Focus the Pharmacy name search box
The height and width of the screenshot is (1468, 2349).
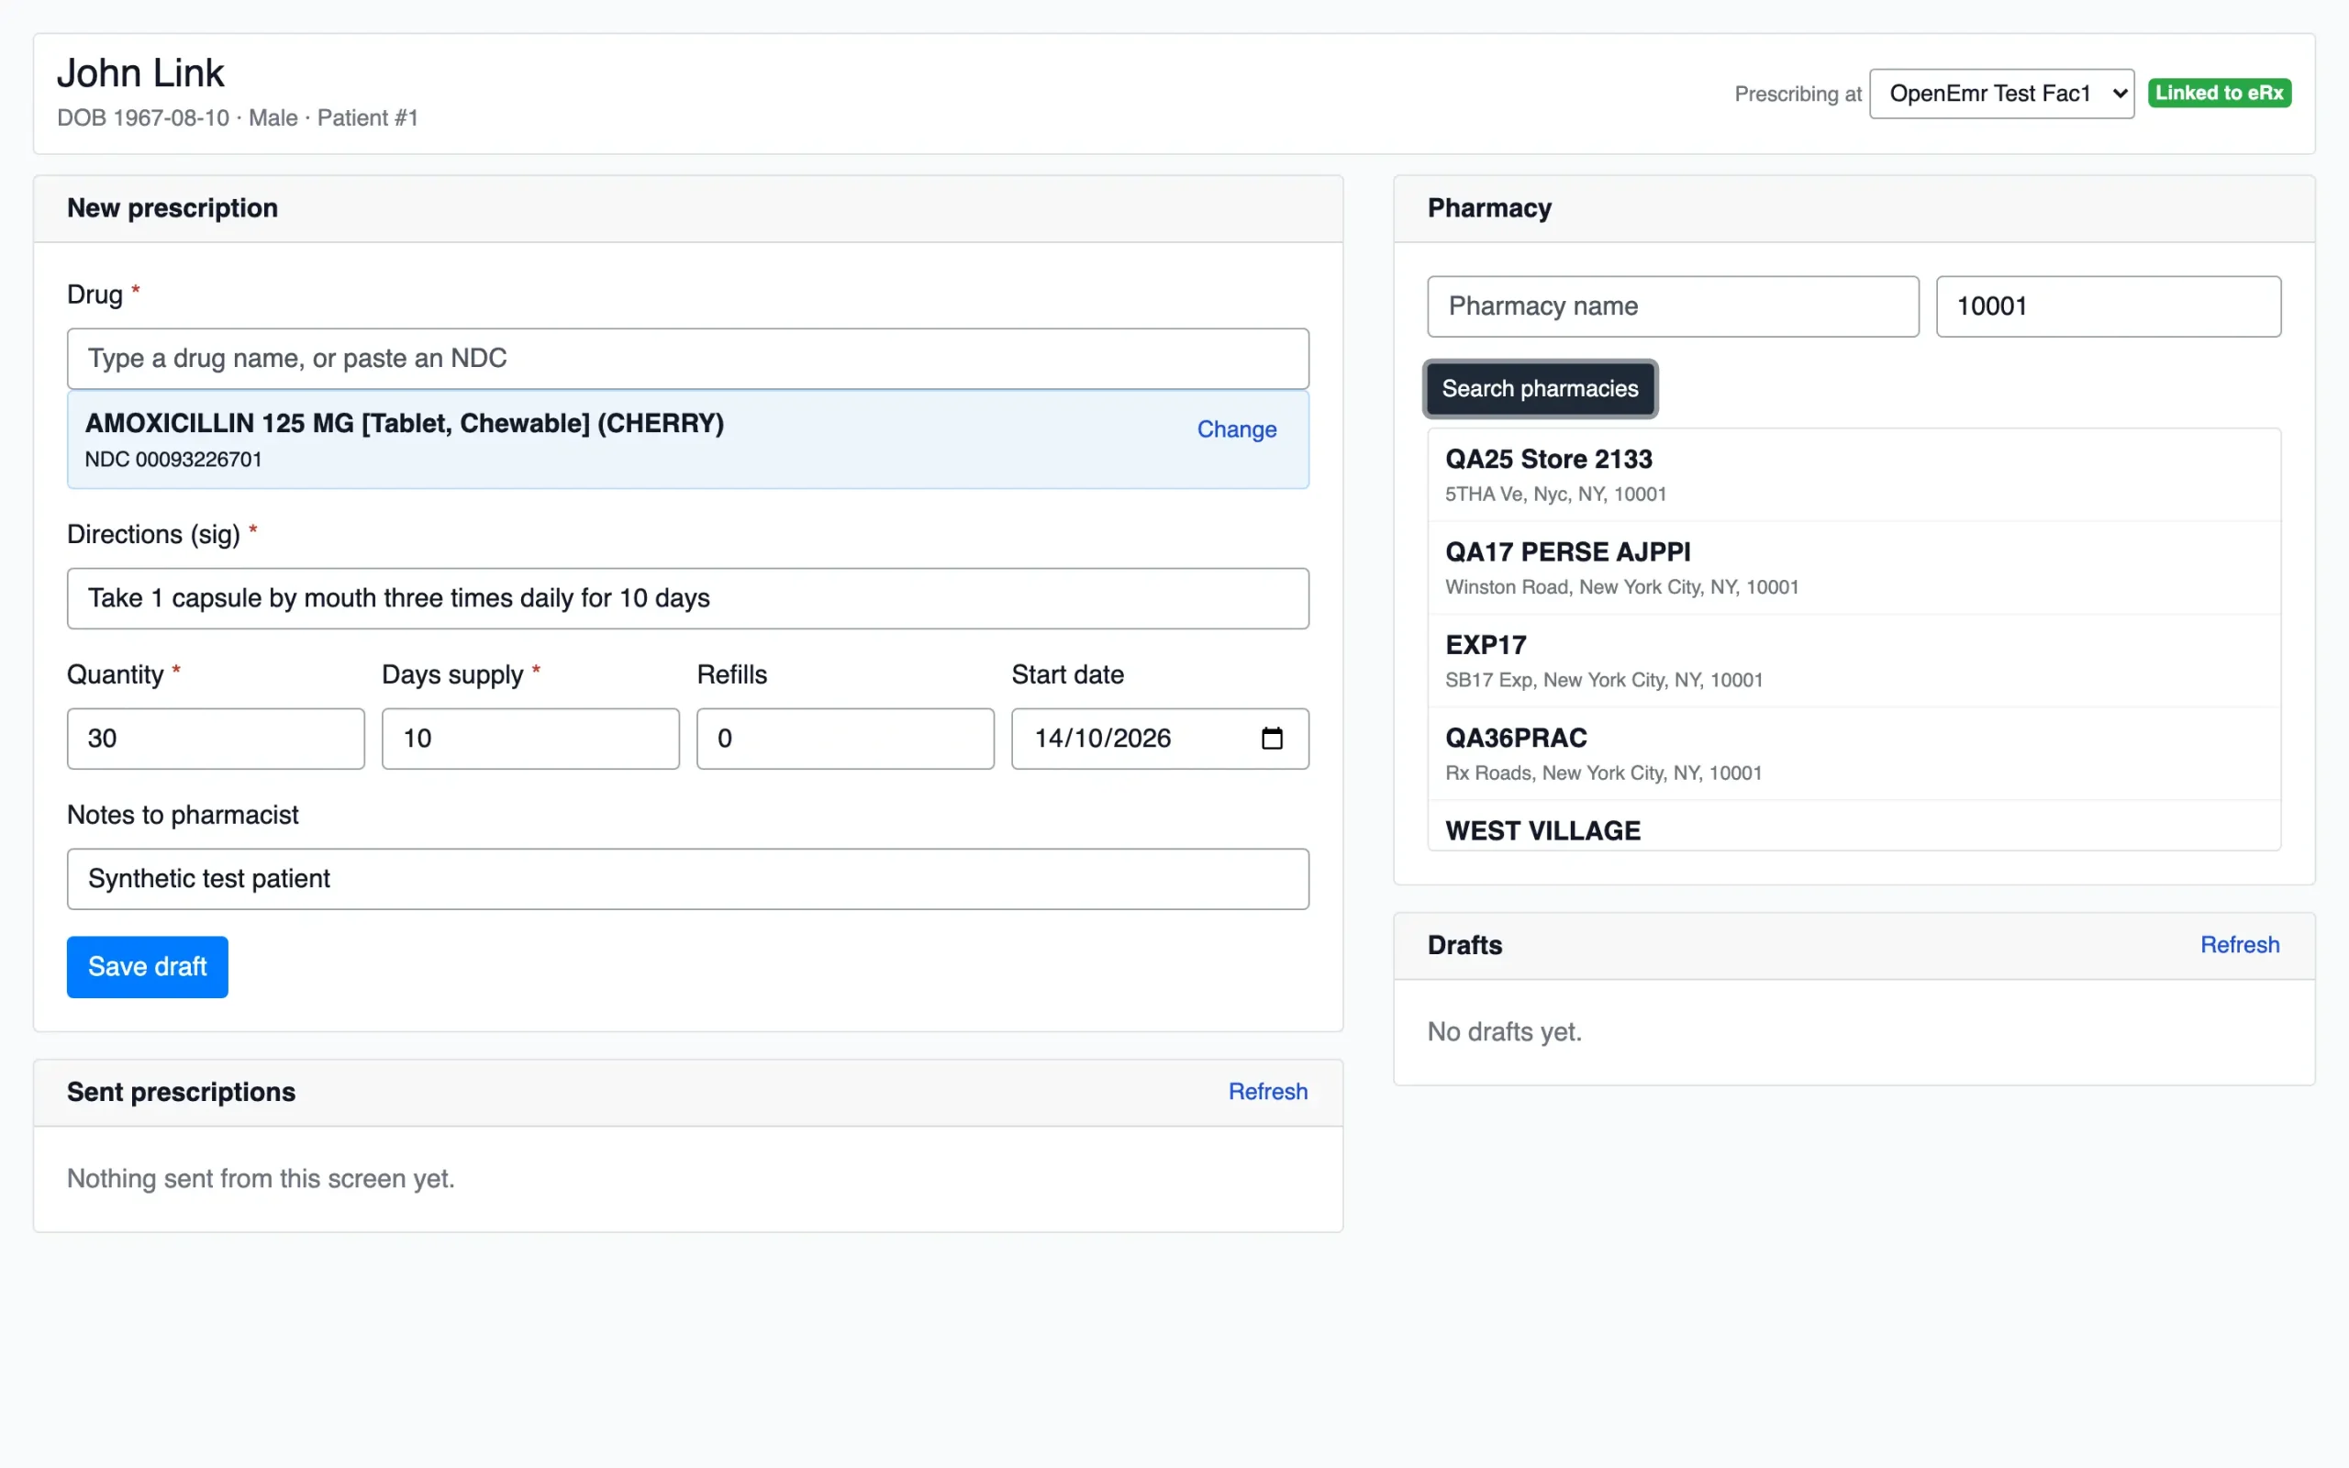pyautogui.click(x=1673, y=306)
